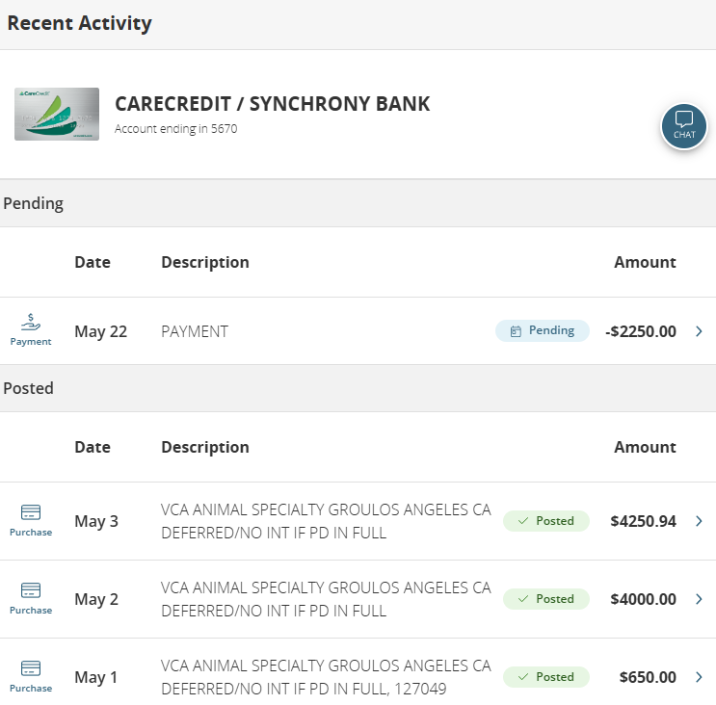The width and height of the screenshot is (716, 705).
Task: Click the Purchase label in the May 1 row
Action: (x=31, y=688)
